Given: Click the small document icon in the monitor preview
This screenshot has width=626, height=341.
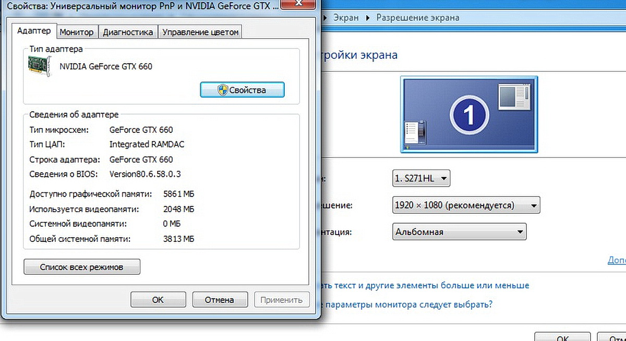Looking at the screenshot, I should [x=415, y=132].
